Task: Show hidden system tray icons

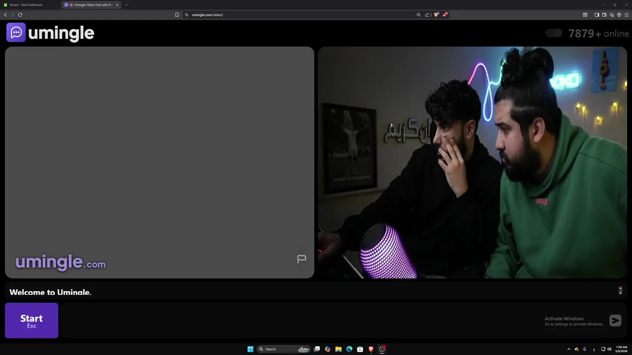Action: (568, 349)
